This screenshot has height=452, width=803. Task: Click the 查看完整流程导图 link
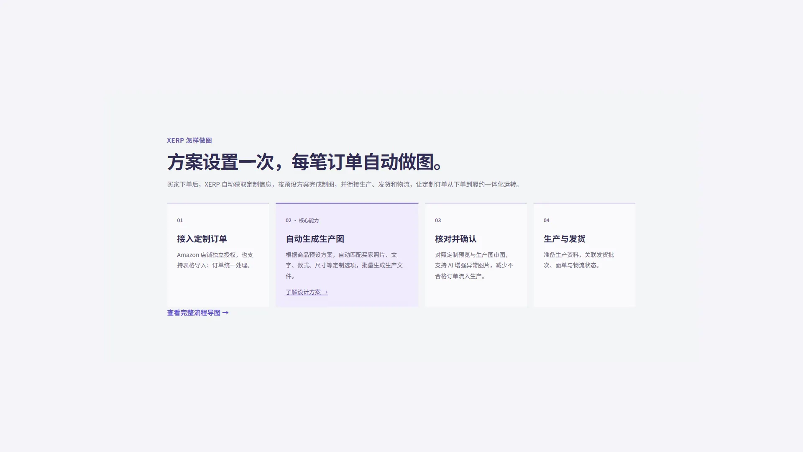click(198, 313)
